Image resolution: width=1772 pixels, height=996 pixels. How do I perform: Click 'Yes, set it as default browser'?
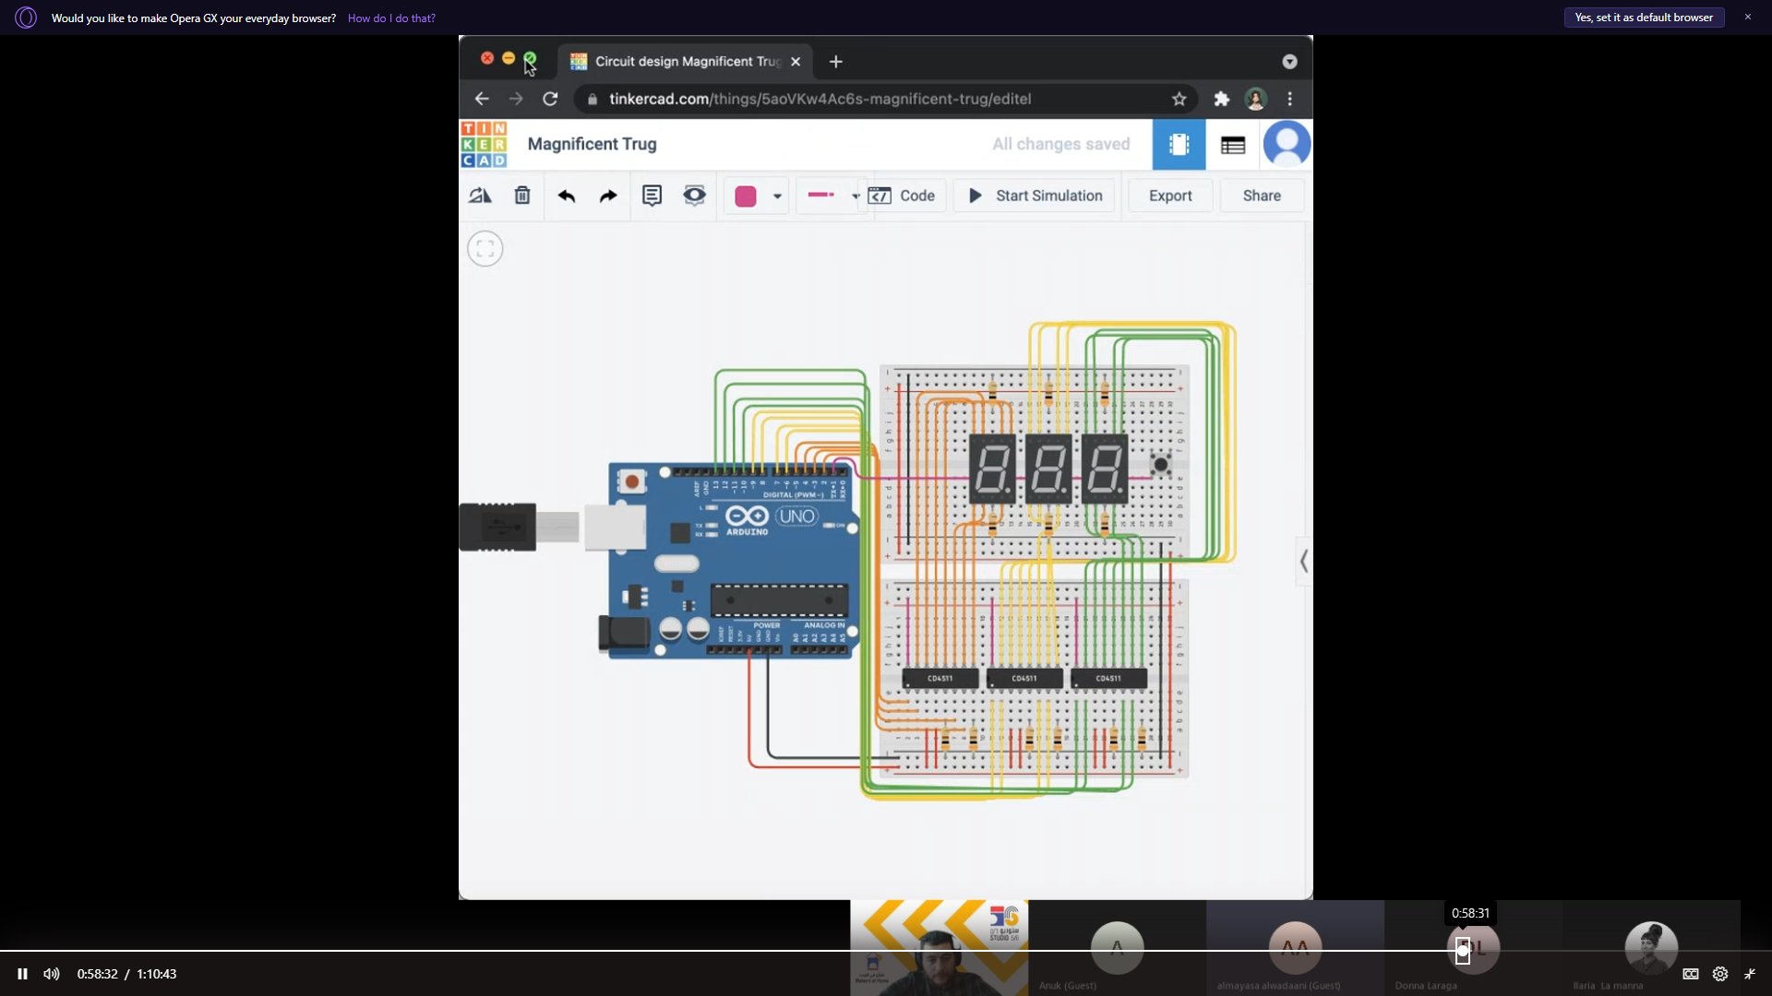pos(1644,18)
